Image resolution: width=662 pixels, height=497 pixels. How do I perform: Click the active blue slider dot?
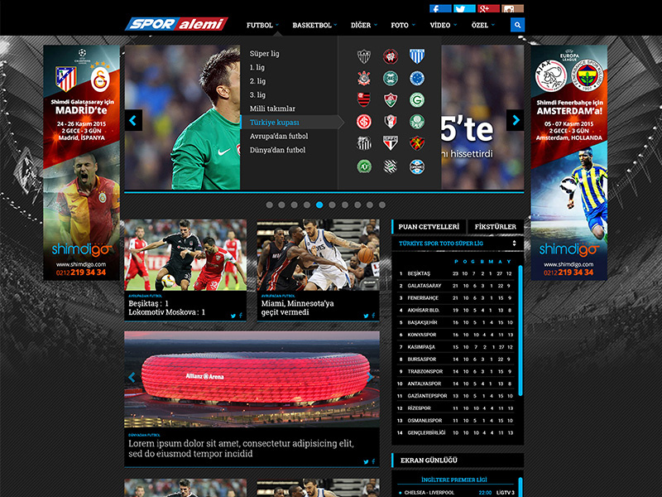coord(319,205)
